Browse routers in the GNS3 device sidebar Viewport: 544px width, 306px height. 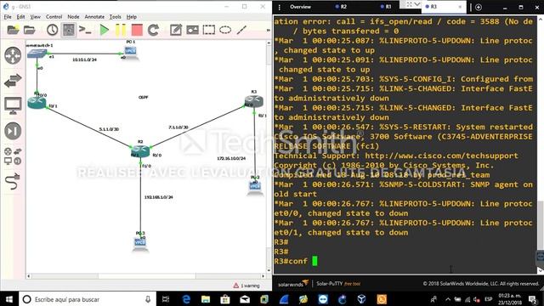13,55
